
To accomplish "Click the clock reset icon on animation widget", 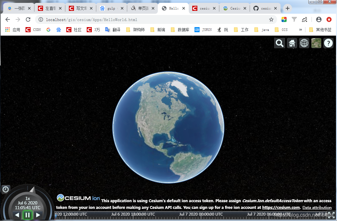I will coord(6,189).
